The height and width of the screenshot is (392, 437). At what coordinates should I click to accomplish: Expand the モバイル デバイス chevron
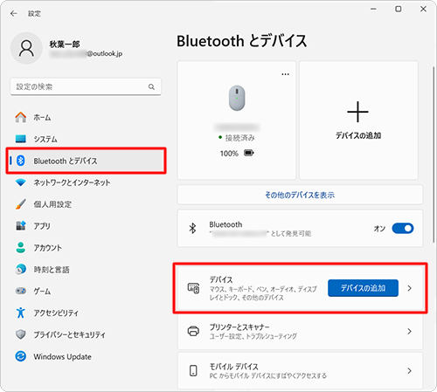pos(410,371)
